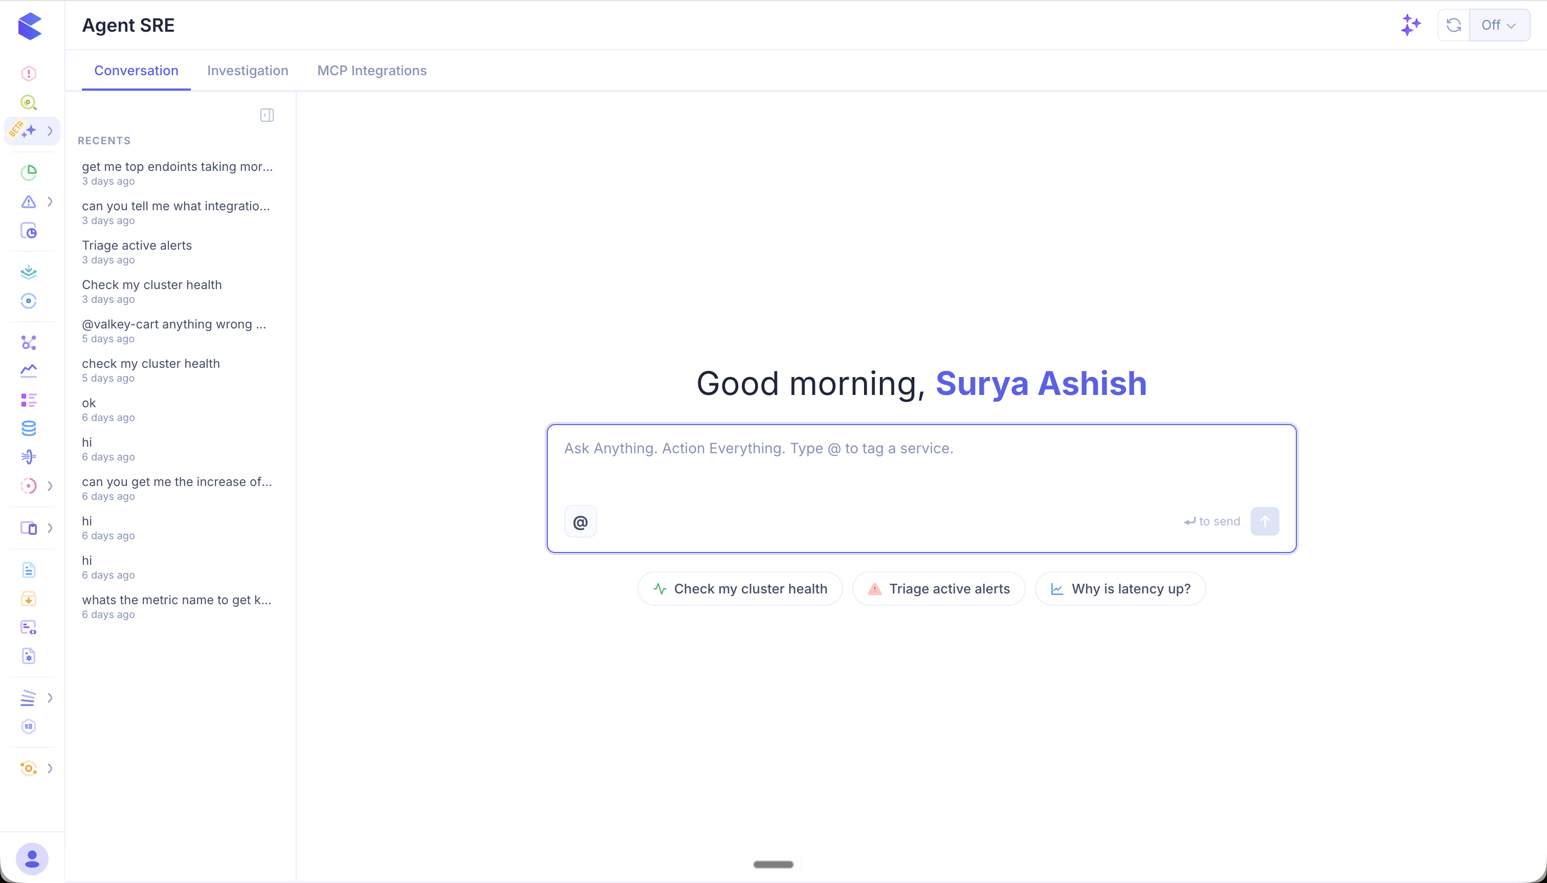This screenshot has height=883, width=1547.
Task: Open the teal layers download sidebar icon
Action: click(29, 272)
